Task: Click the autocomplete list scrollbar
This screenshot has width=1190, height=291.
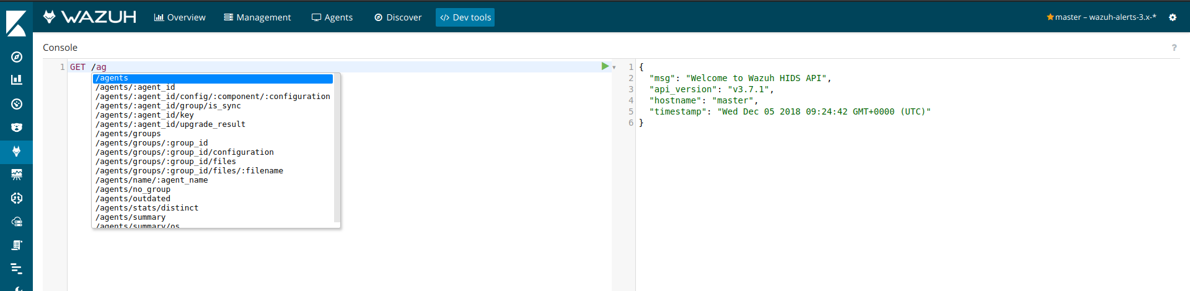Action: tap(337, 149)
